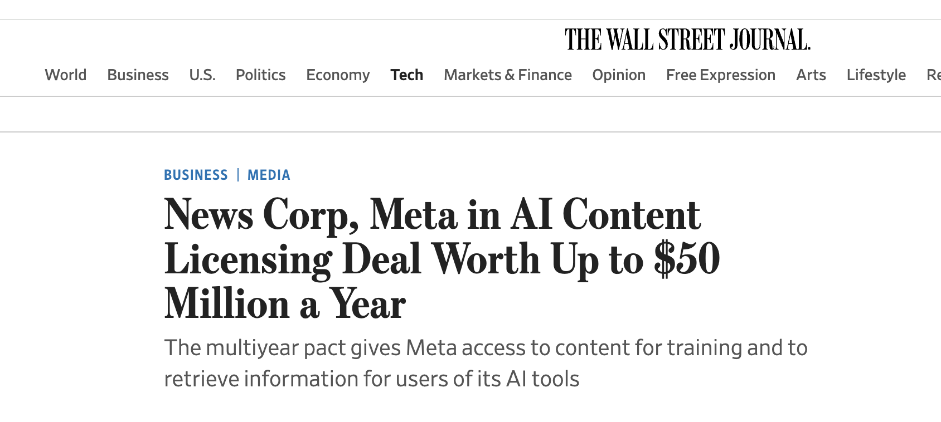Open the World news section
This screenshot has height=422, width=941.
pos(65,75)
